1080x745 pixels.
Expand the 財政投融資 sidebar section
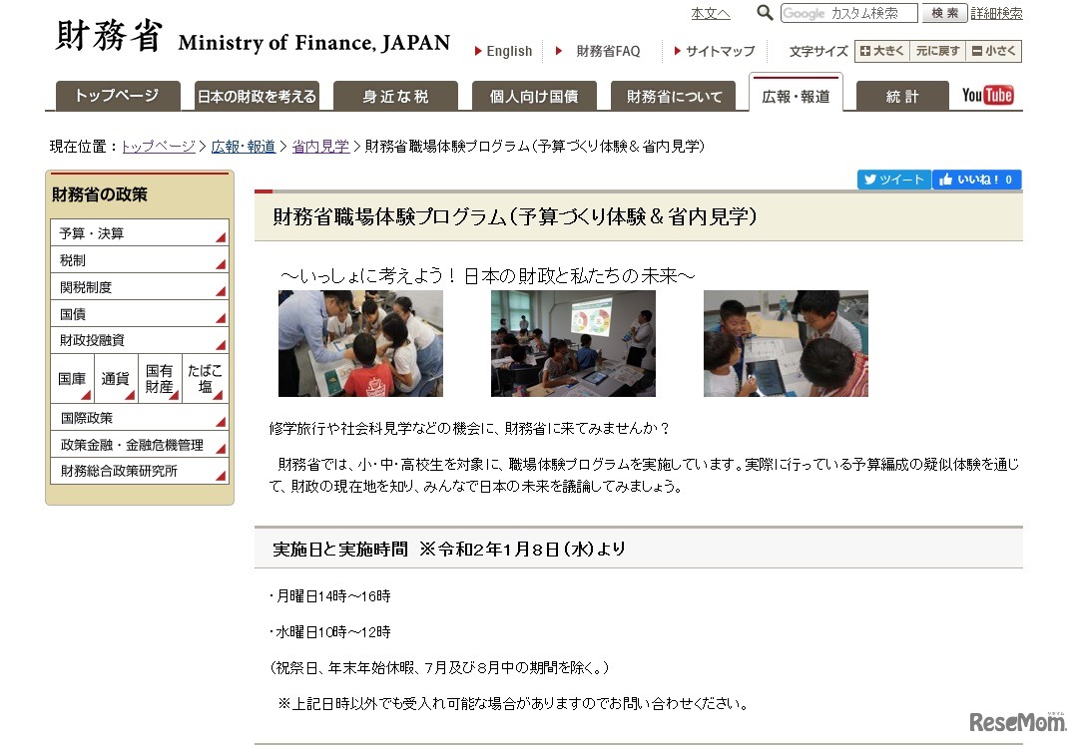point(140,340)
